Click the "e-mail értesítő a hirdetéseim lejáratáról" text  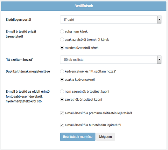tap(93, 125)
